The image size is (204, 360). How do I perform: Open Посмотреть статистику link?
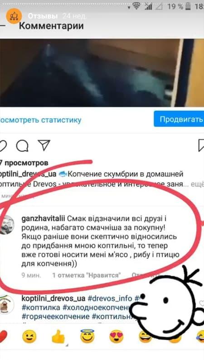pyautogui.click(x=40, y=120)
